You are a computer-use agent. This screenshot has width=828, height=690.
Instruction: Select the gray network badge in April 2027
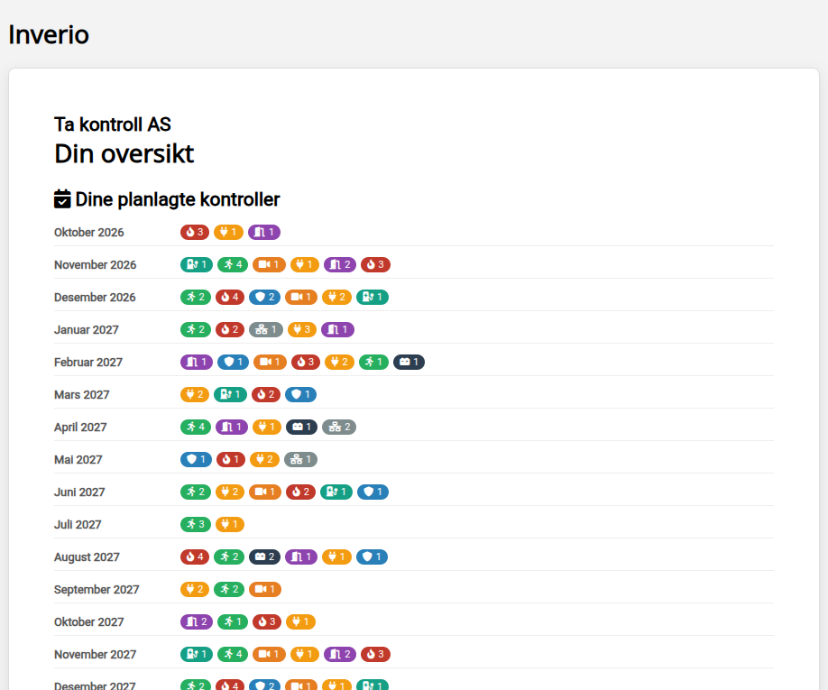click(x=339, y=428)
